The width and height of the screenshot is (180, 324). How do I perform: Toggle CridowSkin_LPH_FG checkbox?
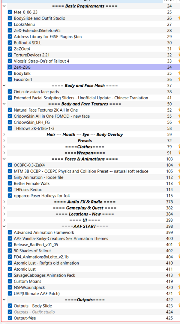(10, 122)
